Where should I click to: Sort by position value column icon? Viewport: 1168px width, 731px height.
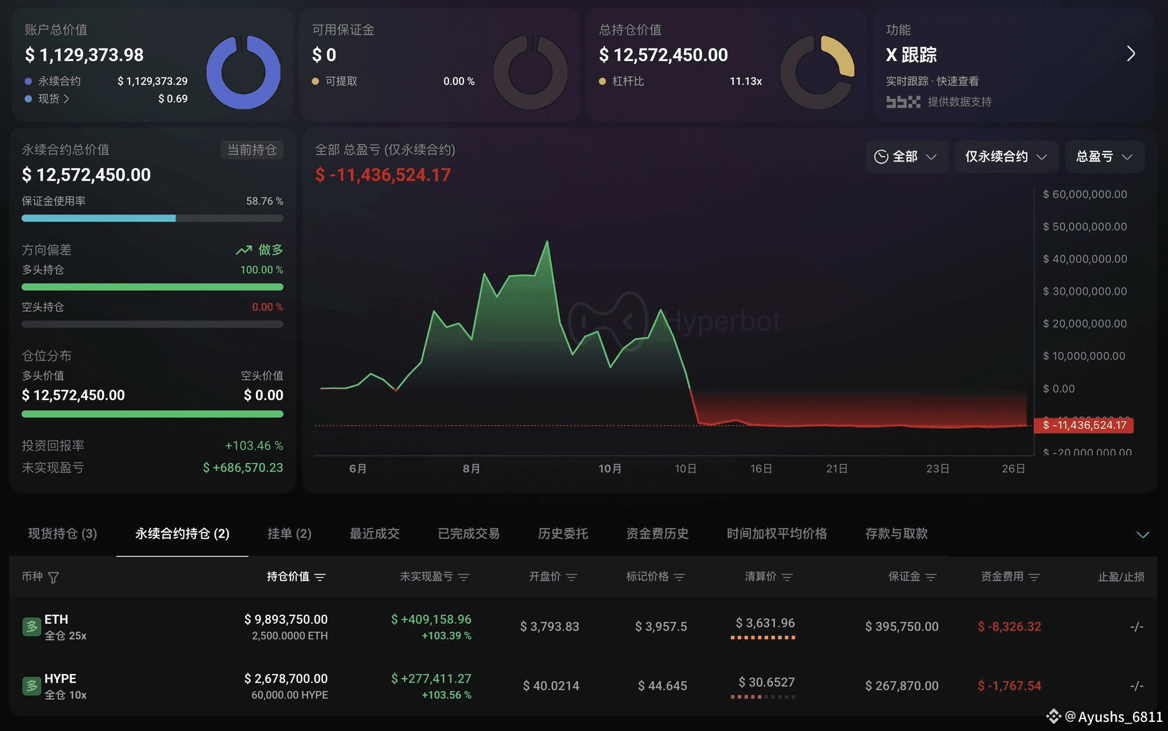click(320, 577)
